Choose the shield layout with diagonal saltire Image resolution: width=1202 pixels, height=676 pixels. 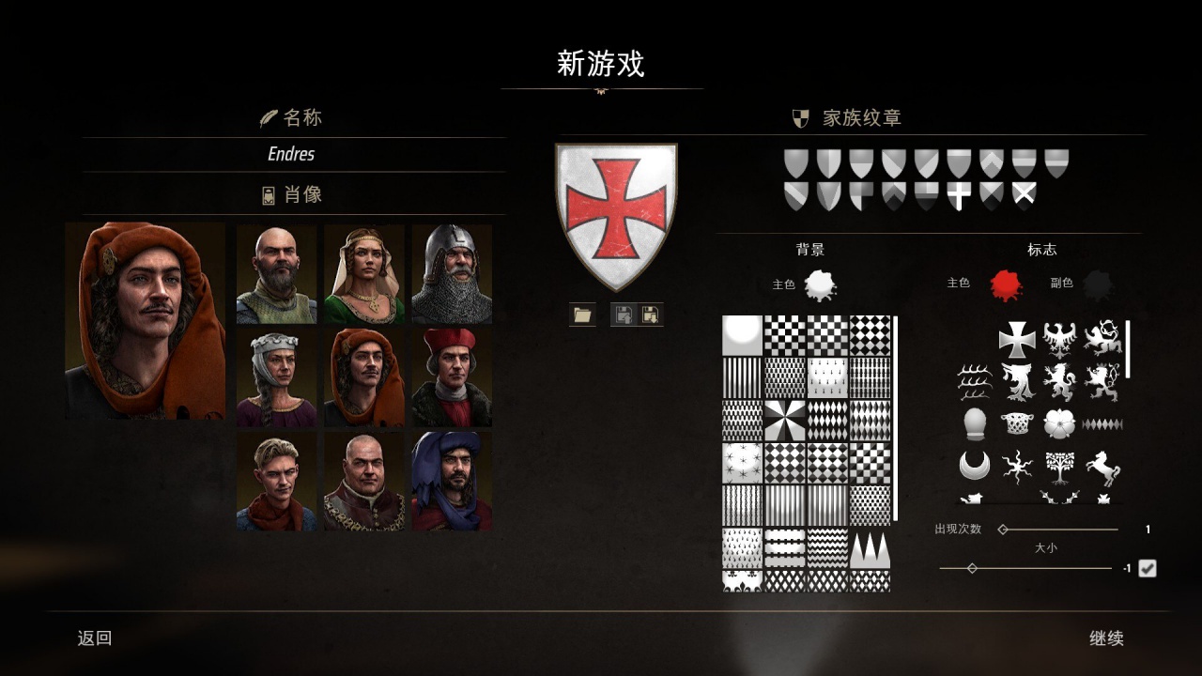click(1024, 195)
